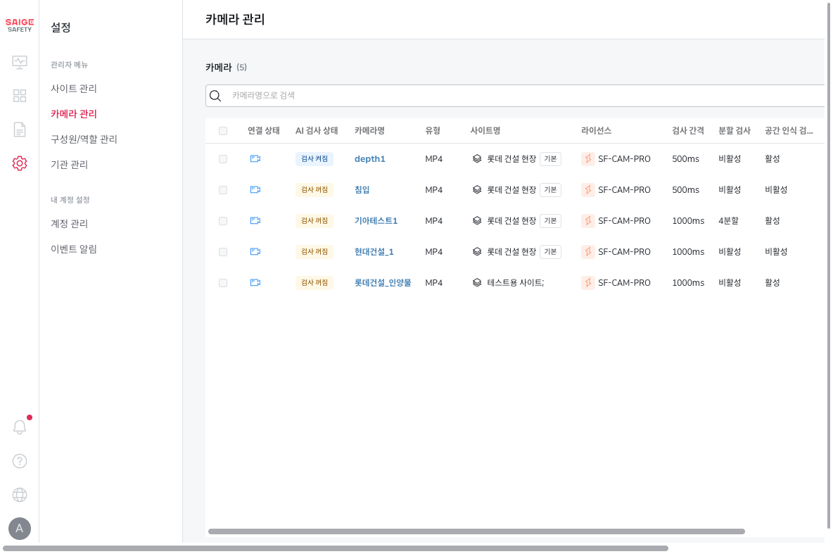This screenshot has width=833, height=554.
Task: Click the 연결 상태 column header
Action: (264, 131)
